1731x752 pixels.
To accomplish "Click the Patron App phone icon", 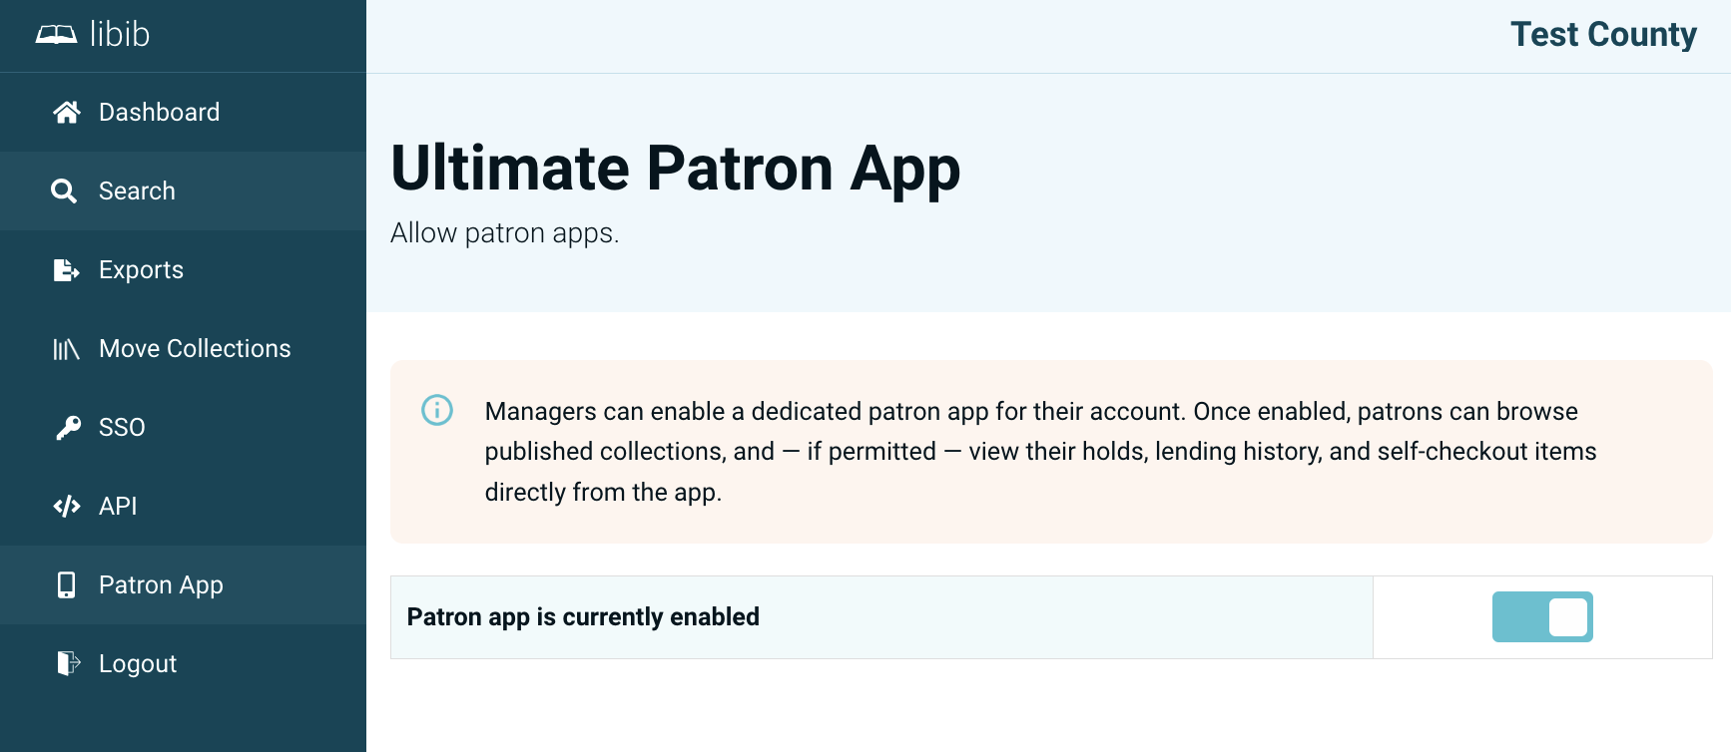I will (x=66, y=584).
